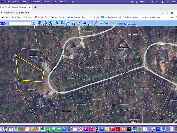Open the Adwerx bookmark

coord(28,17)
